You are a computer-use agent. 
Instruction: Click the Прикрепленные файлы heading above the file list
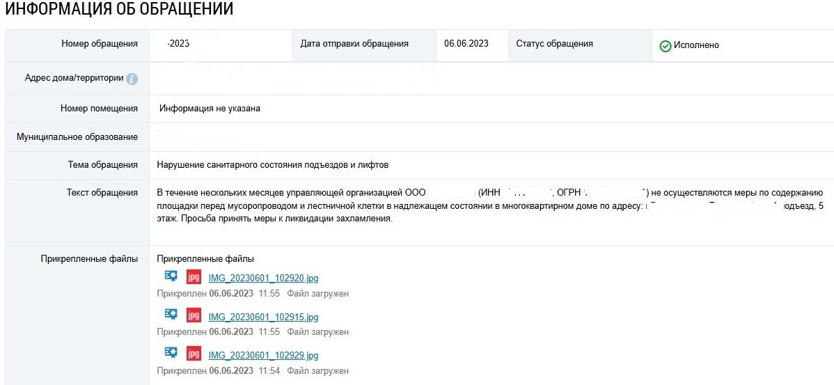pos(205,259)
